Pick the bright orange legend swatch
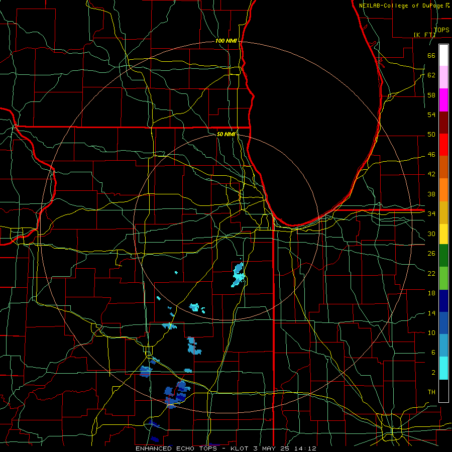452x452 pixels. (443, 190)
